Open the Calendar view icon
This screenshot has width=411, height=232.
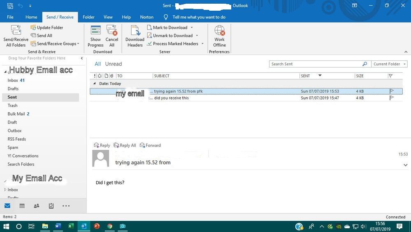[x=22, y=206]
